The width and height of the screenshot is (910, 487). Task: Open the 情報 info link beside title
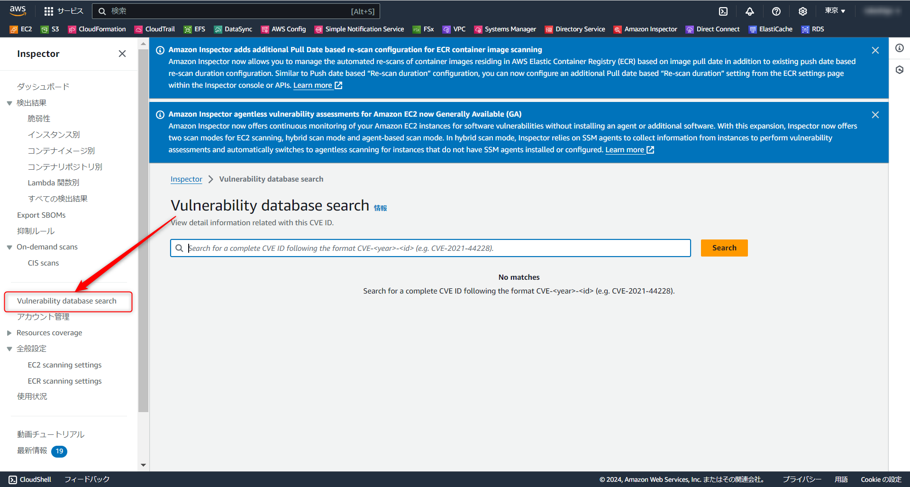(380, 208)
